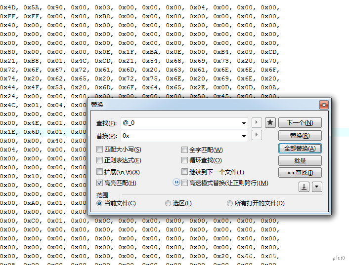Expand the 查找 history dropdown
This screenshot has height=265, width=349.
[x=244, y=123]
